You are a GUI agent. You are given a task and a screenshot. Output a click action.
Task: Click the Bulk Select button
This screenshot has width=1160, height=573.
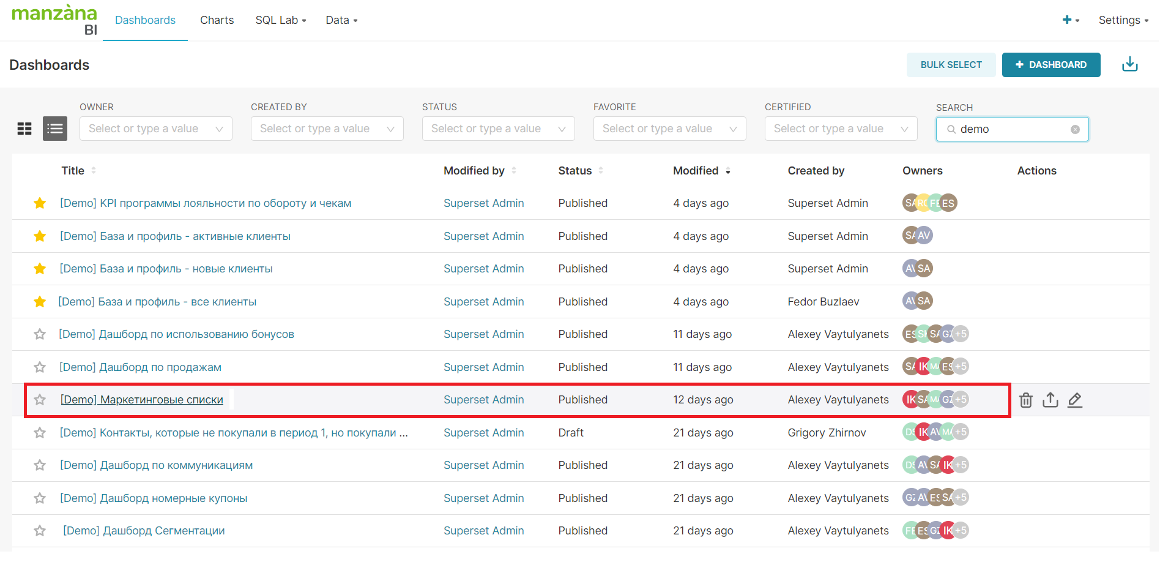click(951, 65)
